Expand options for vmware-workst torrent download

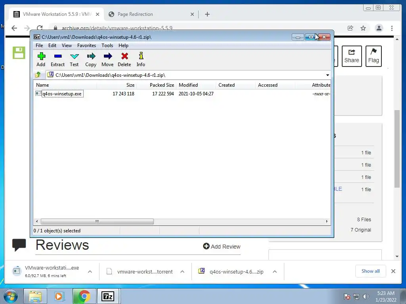click(182, 272)
